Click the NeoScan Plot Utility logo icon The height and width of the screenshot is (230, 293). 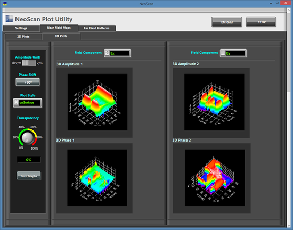9,19
